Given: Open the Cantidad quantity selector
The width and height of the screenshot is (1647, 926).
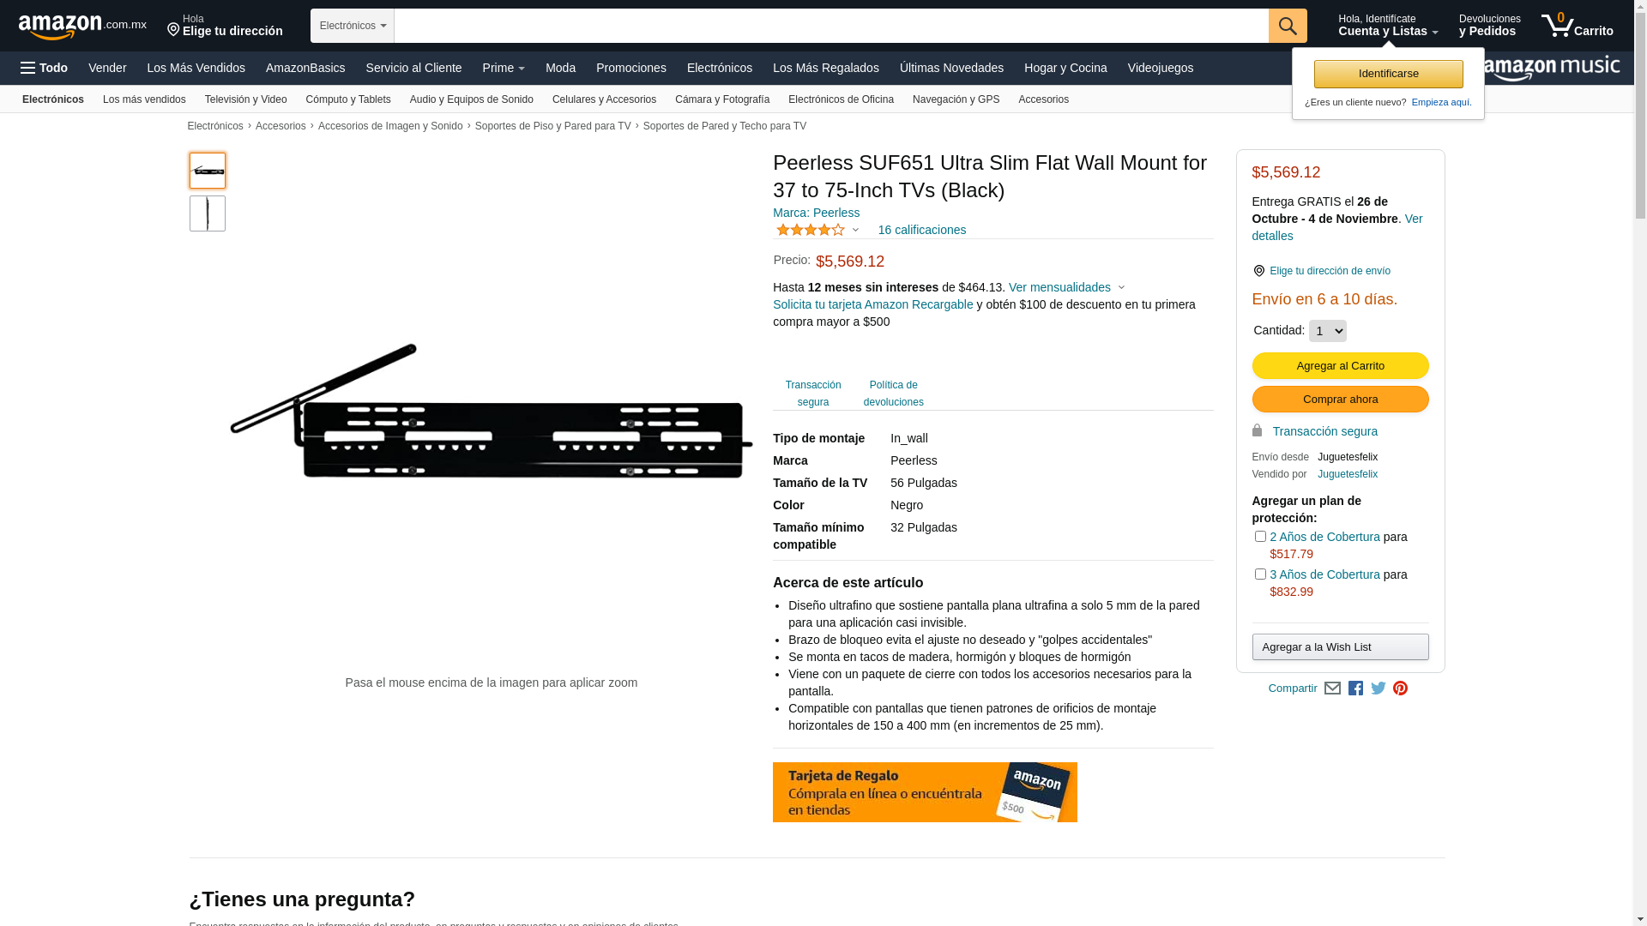Looking at the screenshot, I should [1327, 331].
